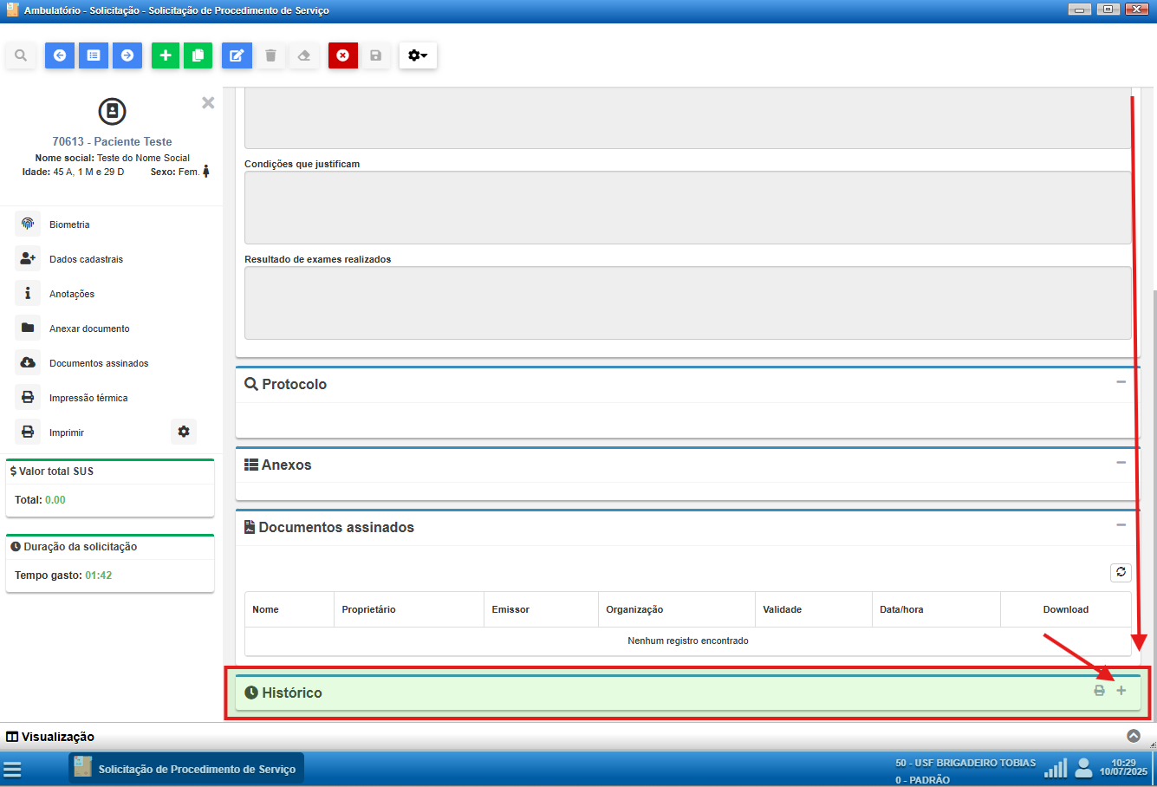The width and height of the screenshot is (1157, 787).
Task: Collapse the Documentos assinados section
Action: click(1121, 525)
